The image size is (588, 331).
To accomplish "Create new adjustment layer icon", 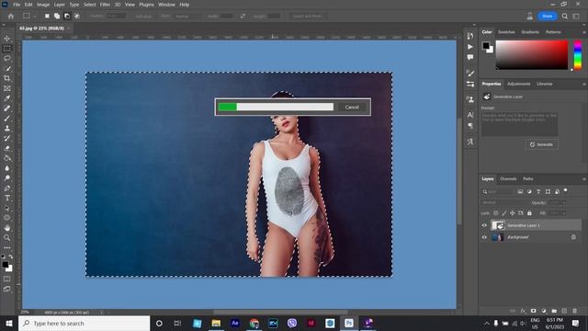I will (x=544, y=311).
